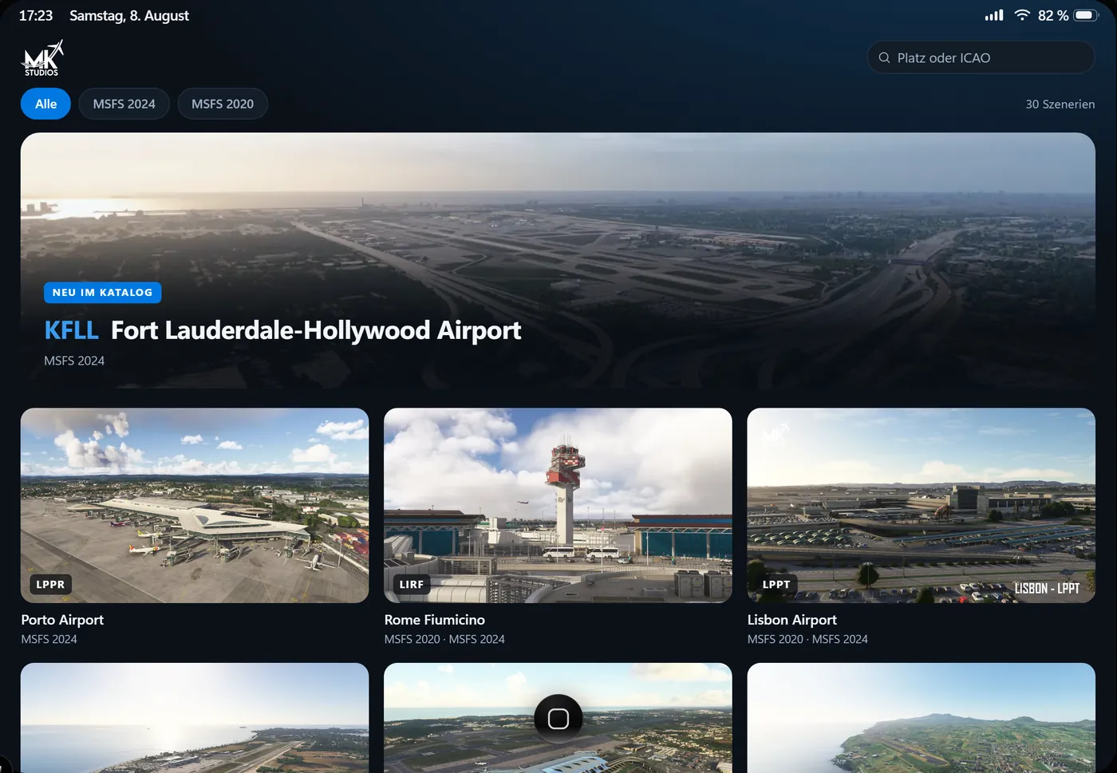Screen dimensions: 1117x773
Task: Click the Rome Fiumicino title
Action: [x=435, y=620]
